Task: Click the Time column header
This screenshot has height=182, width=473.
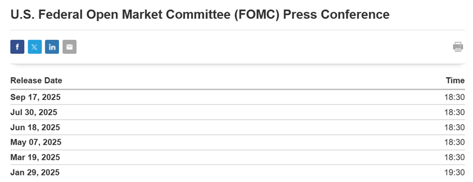Action: coord(455,80)
